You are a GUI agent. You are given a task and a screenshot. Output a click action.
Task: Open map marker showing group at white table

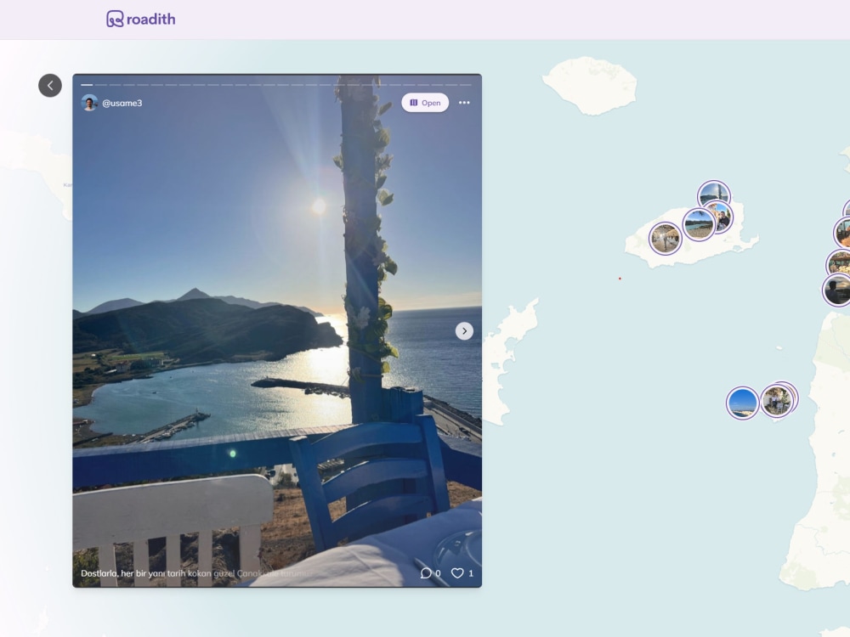(x=776, y=401)
